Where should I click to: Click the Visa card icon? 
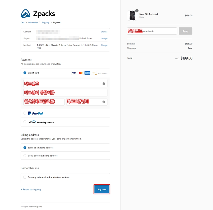(x=74, y=73)
